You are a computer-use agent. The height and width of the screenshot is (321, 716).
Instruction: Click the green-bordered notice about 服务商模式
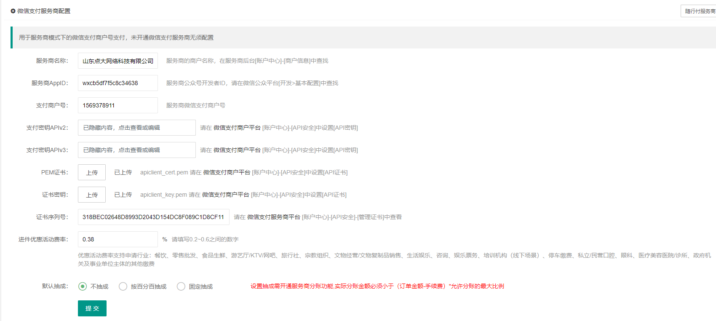363,37
